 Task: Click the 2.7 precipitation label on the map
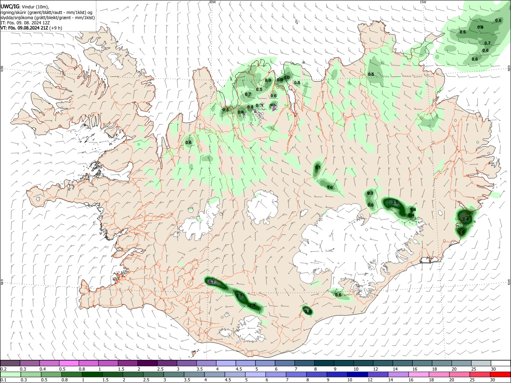click(x=240, y=296)
